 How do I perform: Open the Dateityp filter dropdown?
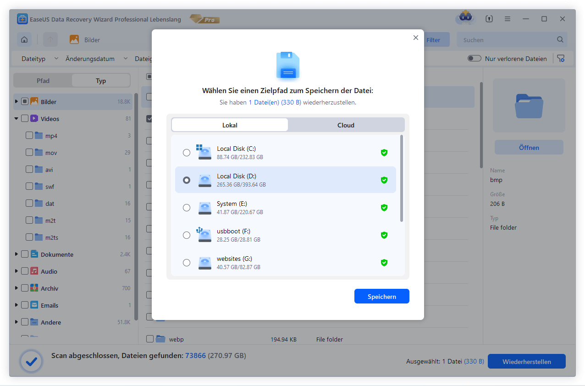39,59
